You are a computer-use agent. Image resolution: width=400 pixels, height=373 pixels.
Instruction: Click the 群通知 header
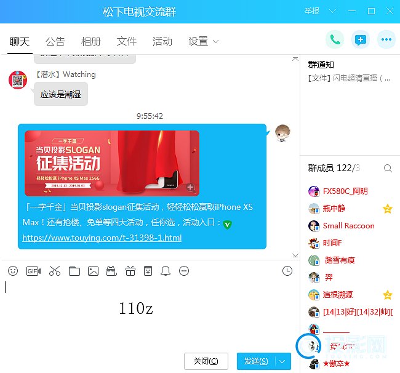pyautogui.click(x=321, y=65)
